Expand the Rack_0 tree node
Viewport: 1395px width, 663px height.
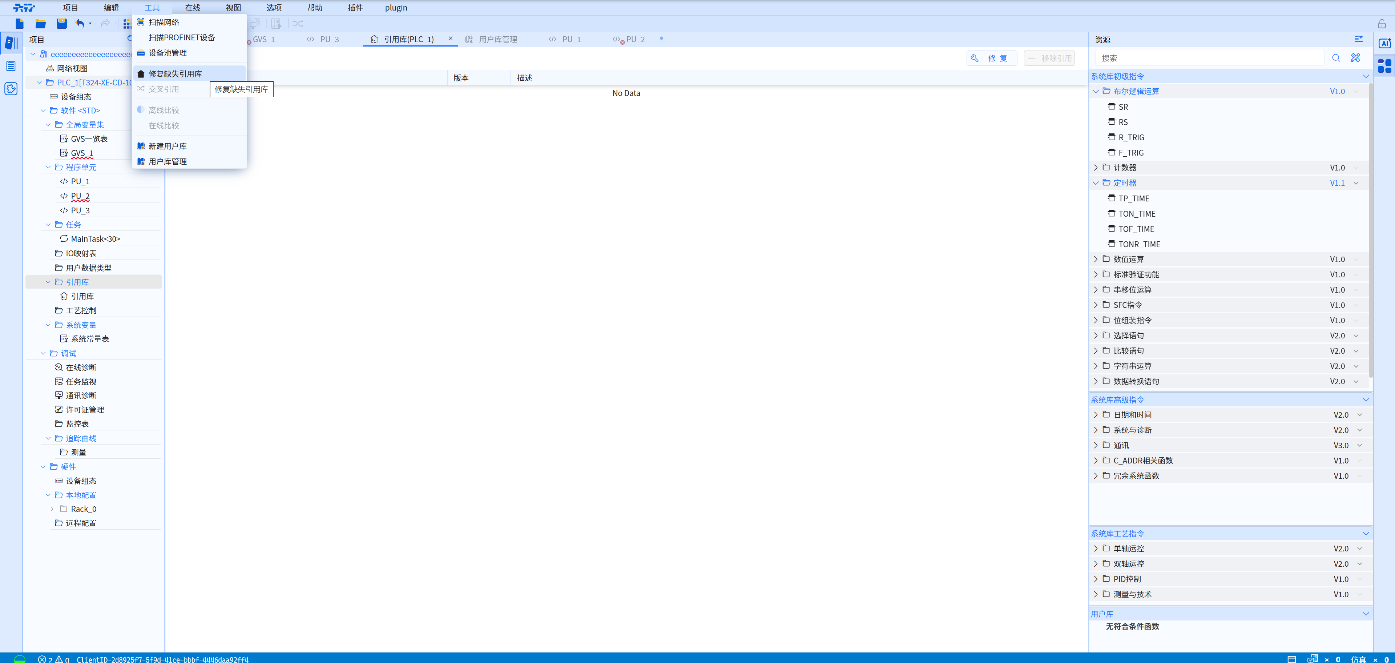(52, 509)
